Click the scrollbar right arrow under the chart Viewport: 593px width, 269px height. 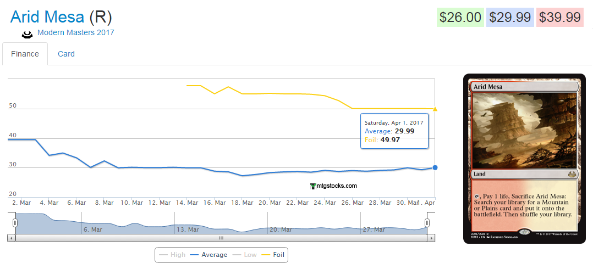click(x=431, y=238)
